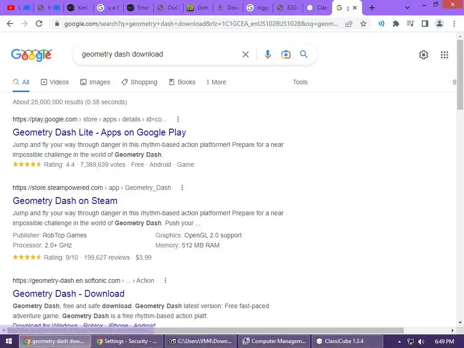This screenshot has height=348, width=464.
Task: Click the play.google.com result URL
Action: tap(90, 119)
